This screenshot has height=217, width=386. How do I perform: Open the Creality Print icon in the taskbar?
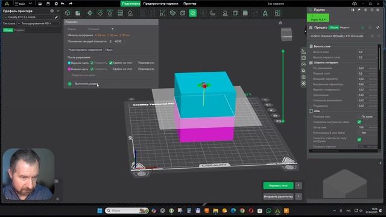[x=277, y=211]
